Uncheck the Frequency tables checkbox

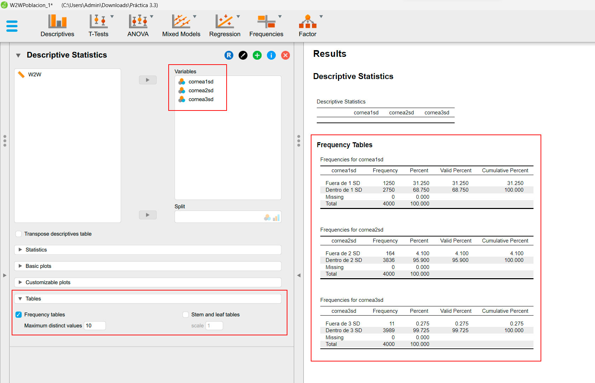click(19, 315)
